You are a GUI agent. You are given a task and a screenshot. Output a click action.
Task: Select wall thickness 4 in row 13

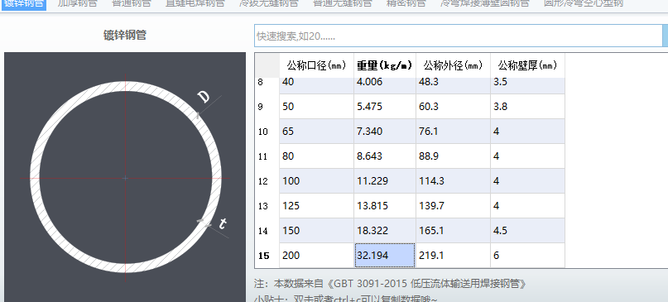click(x=528, y=206)
